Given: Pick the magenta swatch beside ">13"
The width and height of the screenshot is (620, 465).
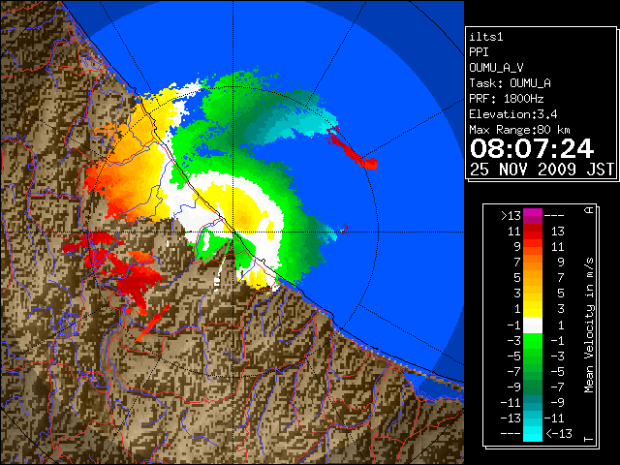Looking at the screenshot, I should click(533, 213).
